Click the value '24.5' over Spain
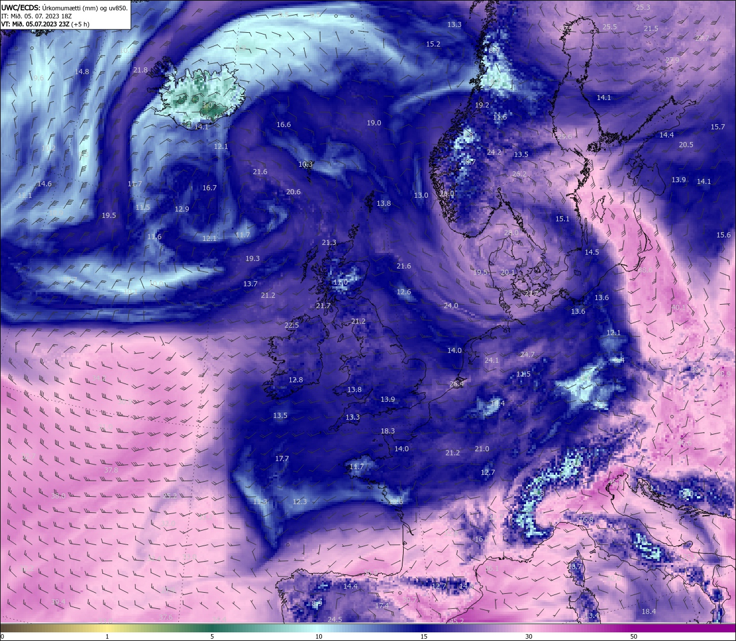Image resolution: width=736 pixels, height=641 pixels. tap(335, 620)
